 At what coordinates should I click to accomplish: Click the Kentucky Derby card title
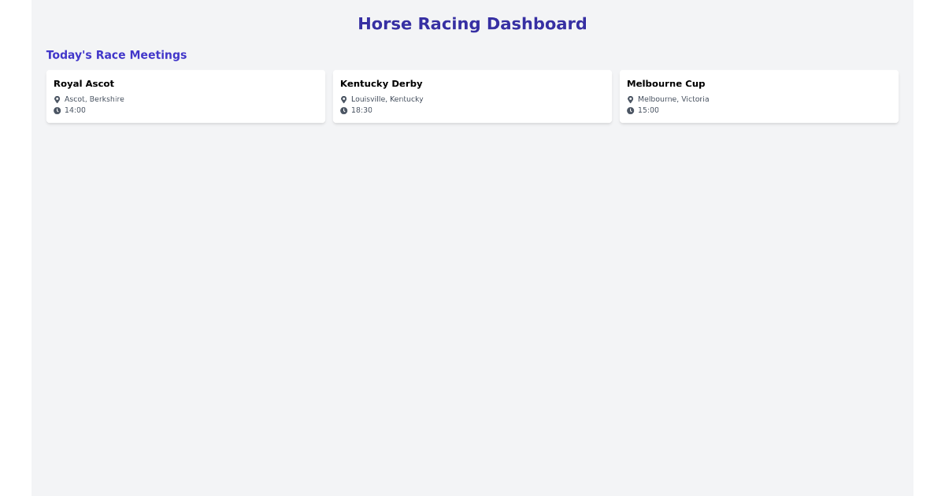click(x=381, y=83)
